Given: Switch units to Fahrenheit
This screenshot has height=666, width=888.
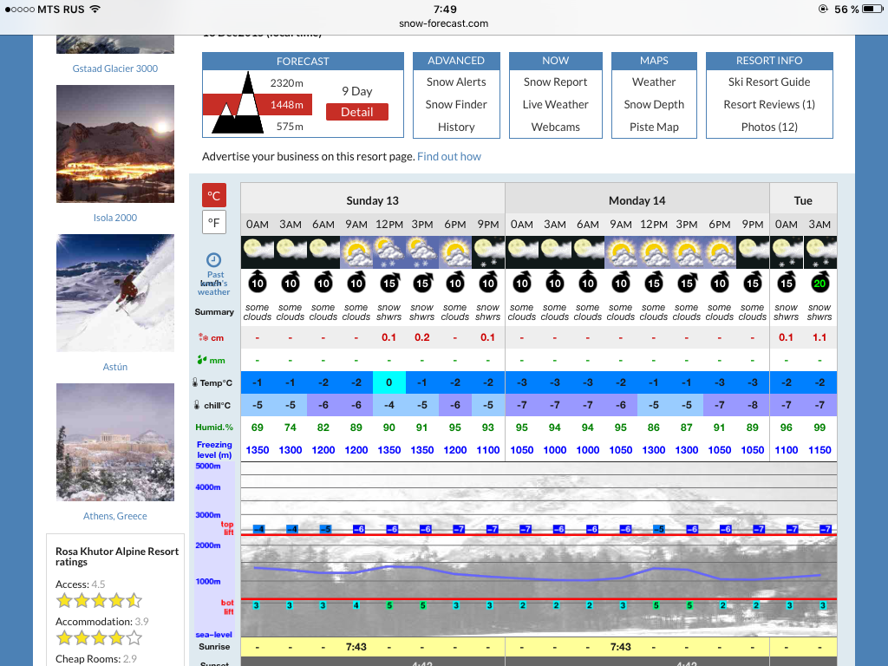Looking at the screenshot, I should pos(214,222).
